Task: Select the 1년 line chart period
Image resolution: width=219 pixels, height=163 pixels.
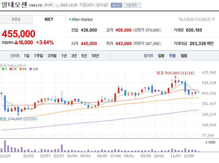Action: coord(64,56)
